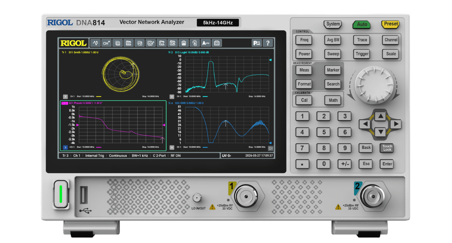Tap the Internal Trig status field
The width and height of the screenshot is (452, 243).
click(95, 156)
